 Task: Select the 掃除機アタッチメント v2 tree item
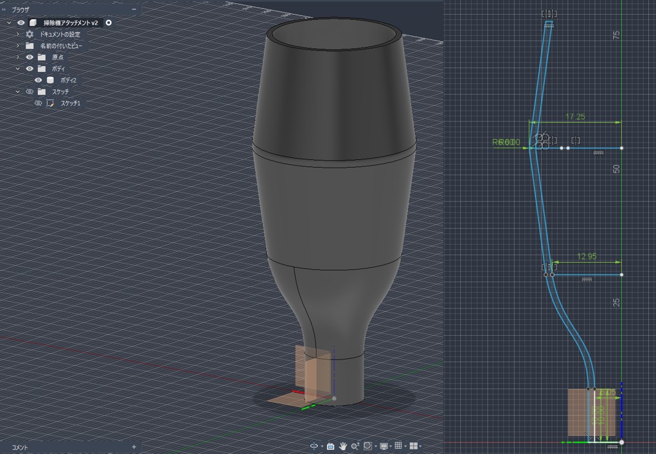[x=71, y=22]
